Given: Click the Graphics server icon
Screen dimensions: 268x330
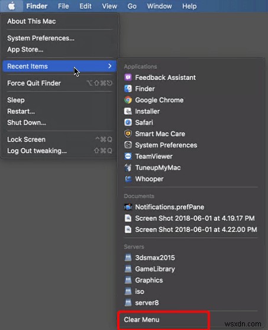Looking at the screenshot, I should (128, 280).
